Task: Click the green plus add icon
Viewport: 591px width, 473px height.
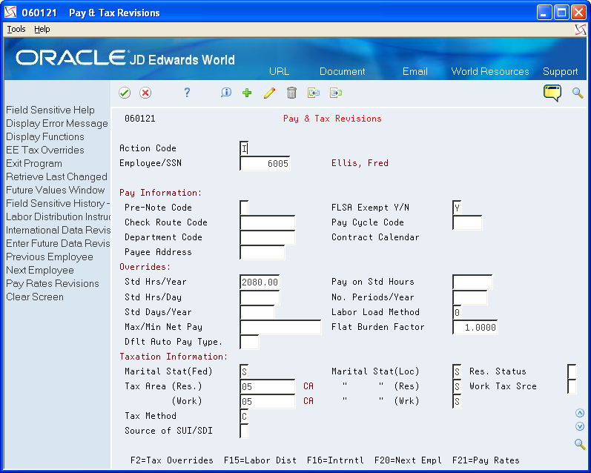Action: (x=247, y=93)
